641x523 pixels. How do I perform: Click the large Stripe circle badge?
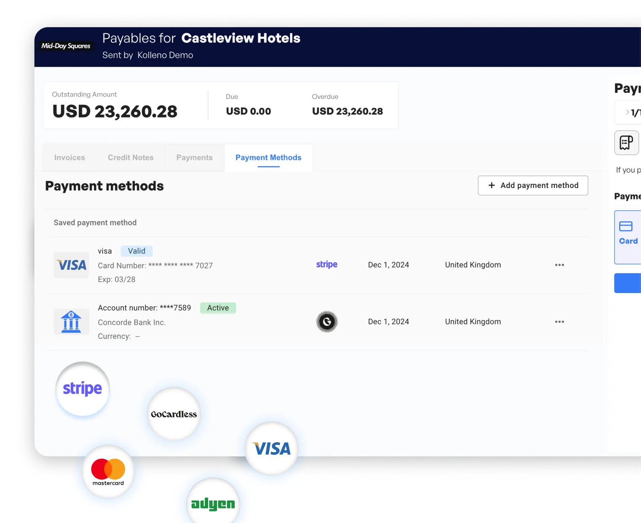[82, 389]
